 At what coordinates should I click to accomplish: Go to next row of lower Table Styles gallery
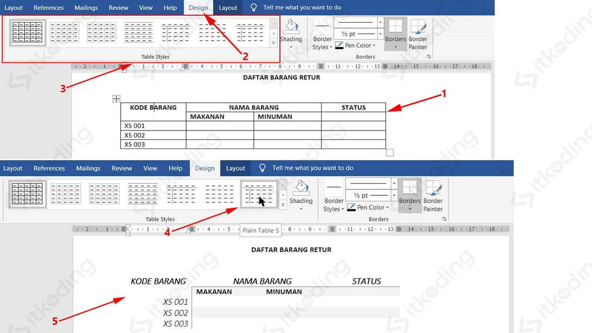(283, 195)
